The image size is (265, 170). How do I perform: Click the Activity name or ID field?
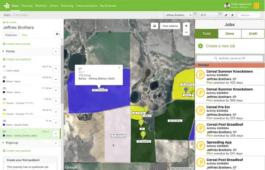230,58
